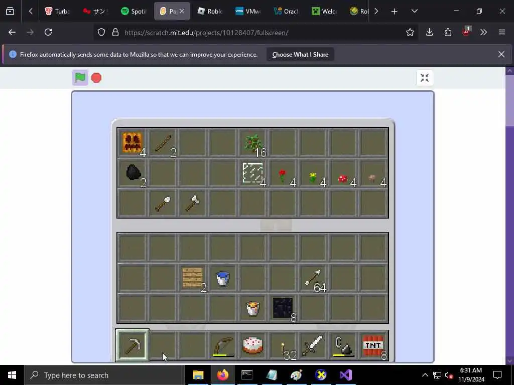Viewport: 514px width, 385px height.
Task: Open the muted volume tray icon
Action: pyautogui.click(x=449, y=375)
